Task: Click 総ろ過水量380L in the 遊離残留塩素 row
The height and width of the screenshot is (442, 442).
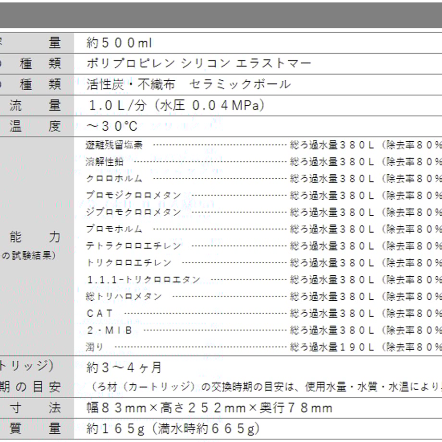Action: click(332, 145)
